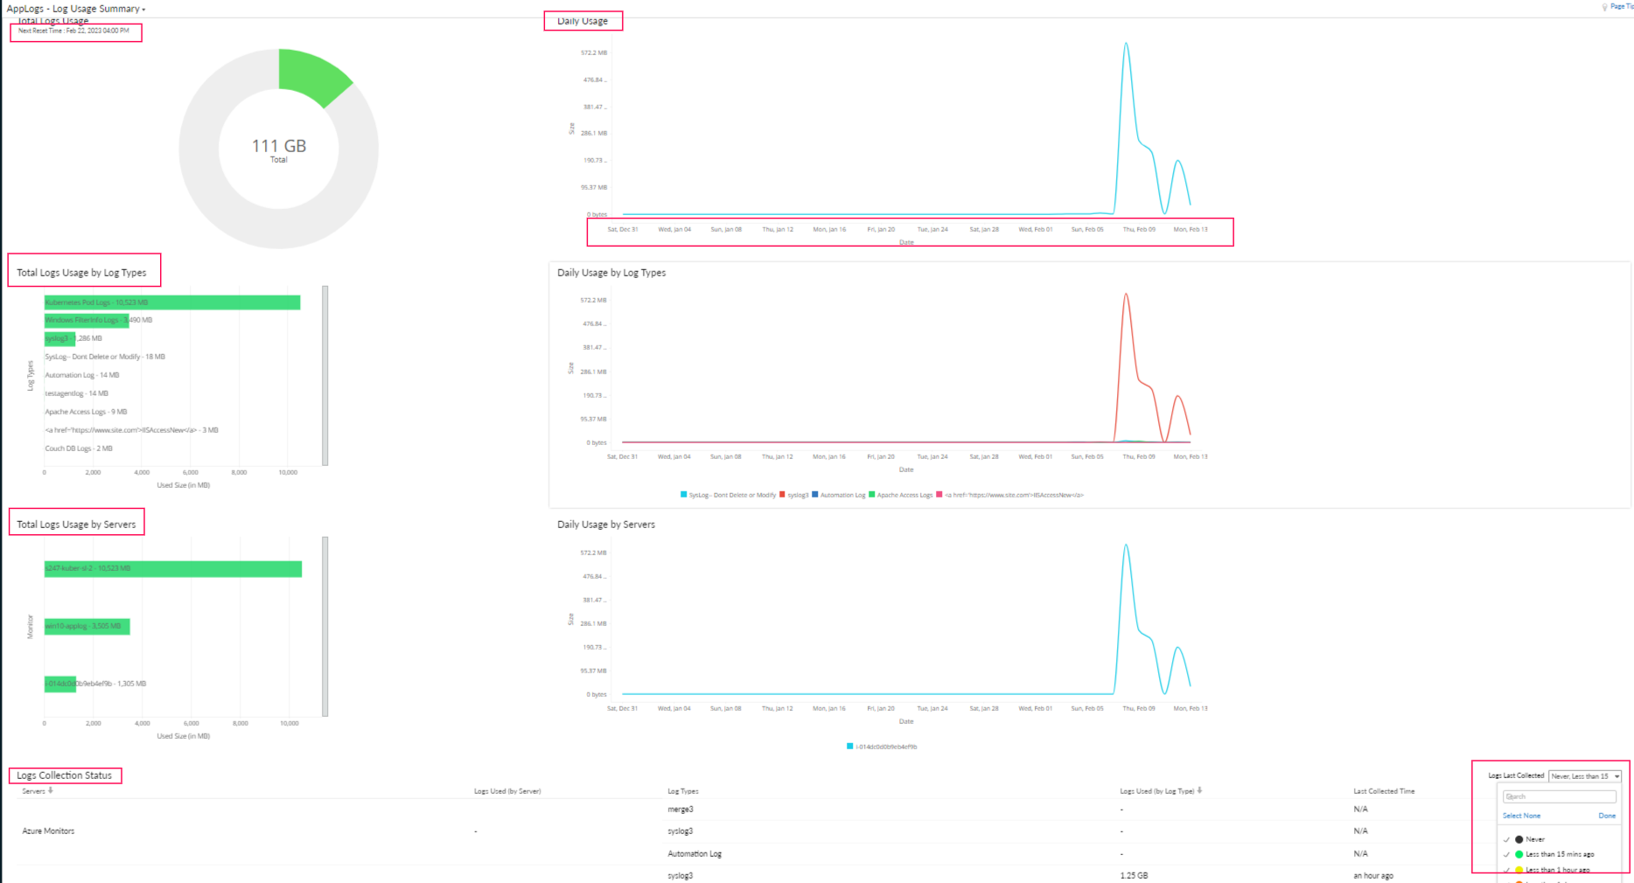Click the Kubernetes Pod Logs bar

point(172,302)
